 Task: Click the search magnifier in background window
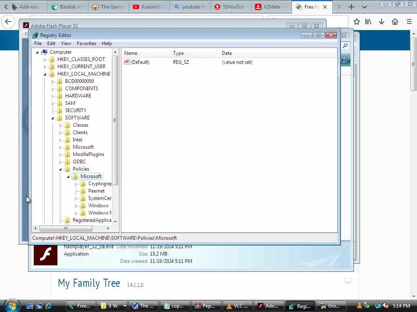[345, 45]
